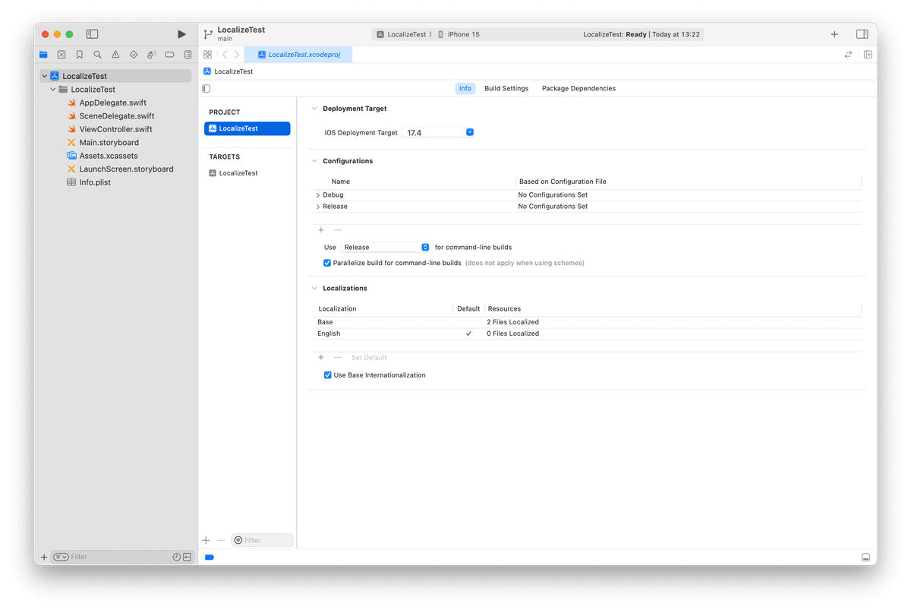This screenshot has height=610, width=911.
Task: Click the targets list Filter field
Action: tap(262, 540)
